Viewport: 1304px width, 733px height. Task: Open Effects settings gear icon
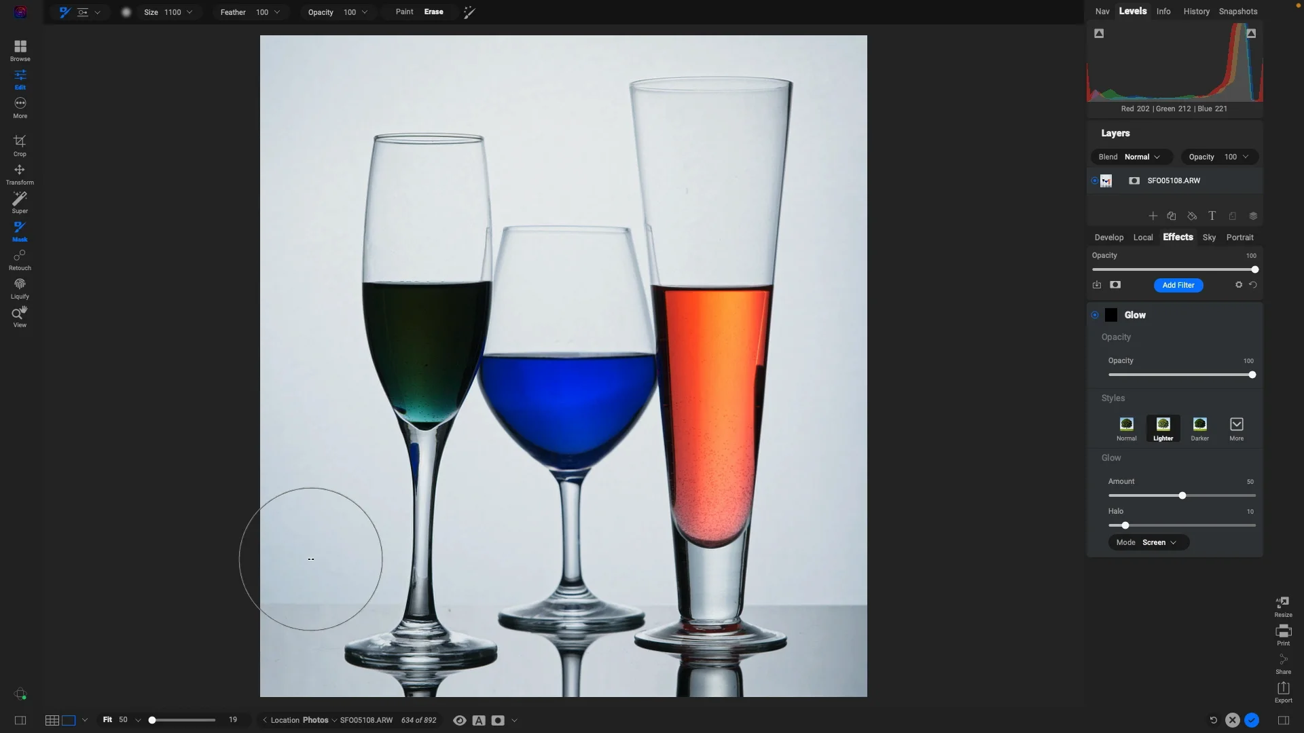click(1239, 285)
